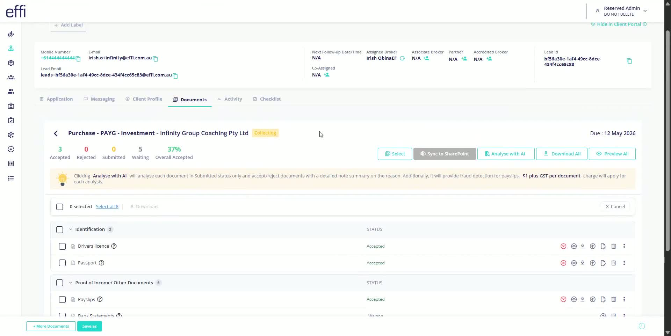Copy the Lead Id value
Viewport: 671px width, 336px height.
(629, 61)
